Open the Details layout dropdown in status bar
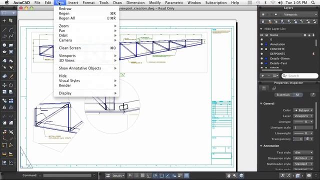 [118, 175]
